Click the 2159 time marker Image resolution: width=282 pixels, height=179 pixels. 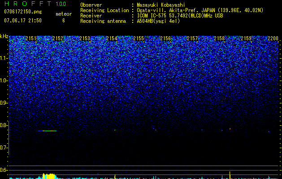(246, 38)
